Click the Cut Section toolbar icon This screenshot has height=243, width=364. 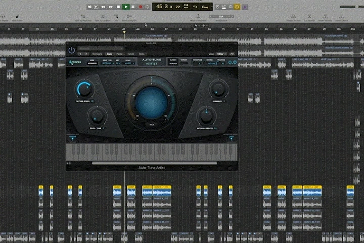click(x=309, y=17)
